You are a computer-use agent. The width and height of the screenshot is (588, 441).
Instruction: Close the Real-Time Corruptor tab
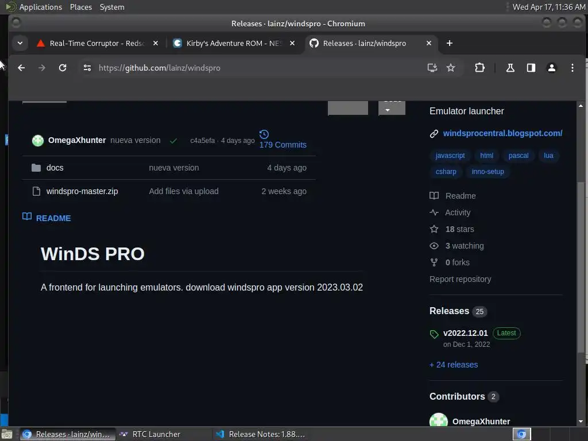156,43
